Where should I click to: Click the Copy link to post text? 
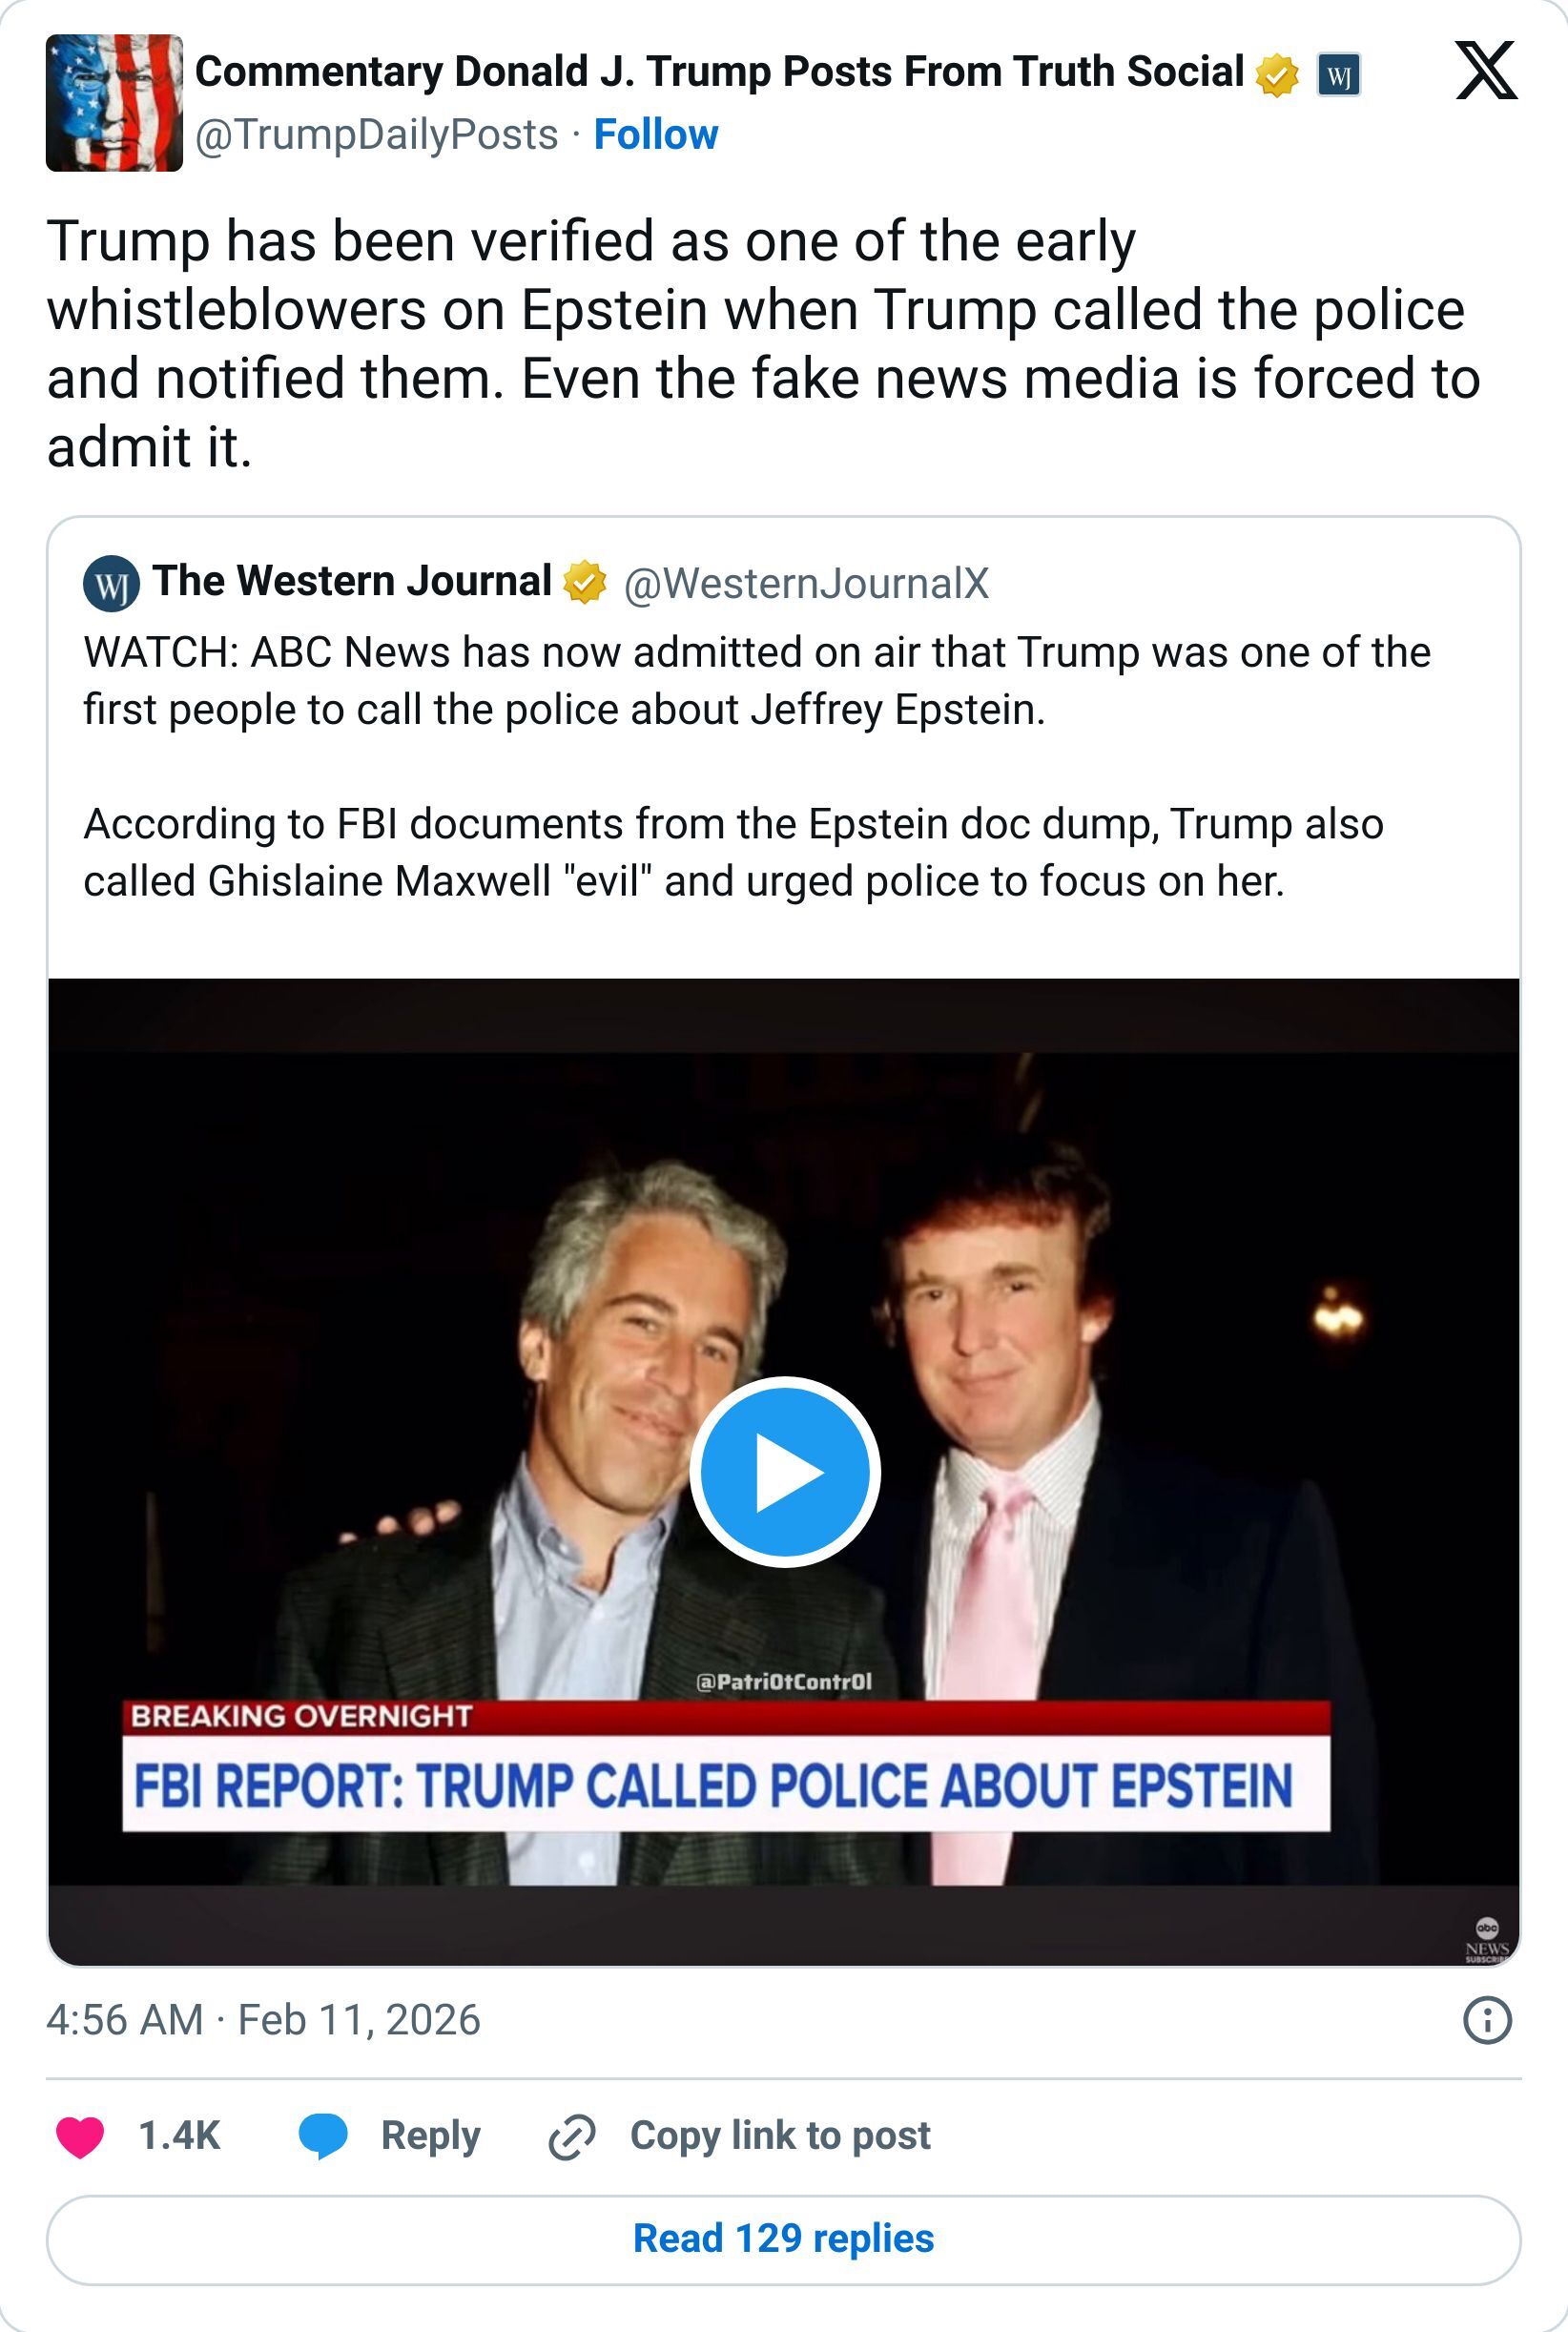[x=780, y=2135]
